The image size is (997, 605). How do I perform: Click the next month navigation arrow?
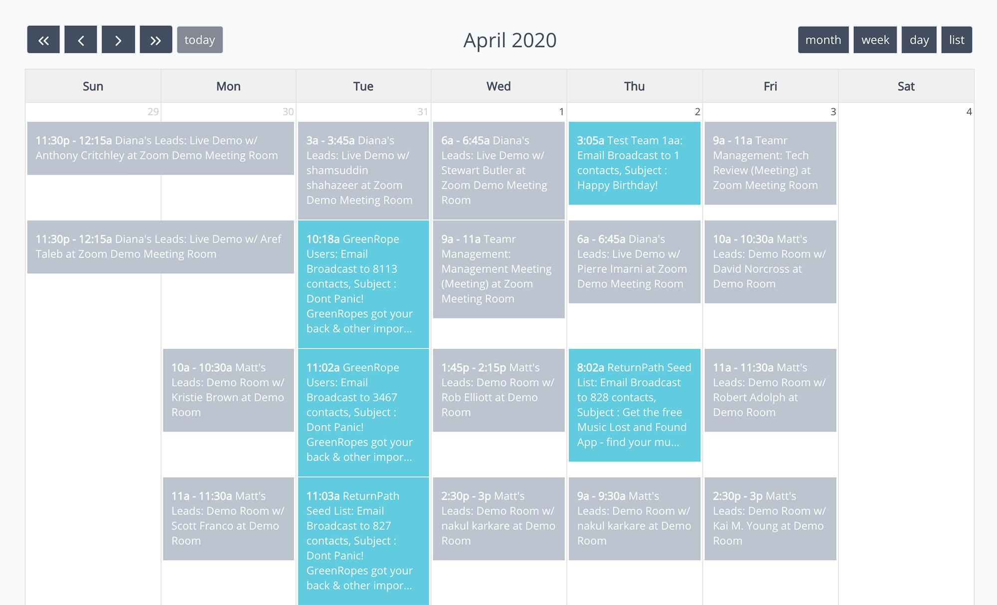point(118,39)
